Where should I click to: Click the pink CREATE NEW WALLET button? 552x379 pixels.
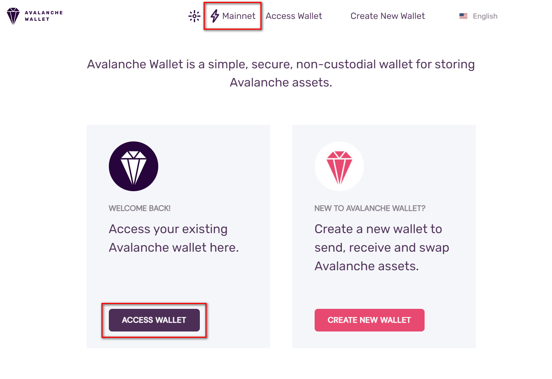[369, 320]
